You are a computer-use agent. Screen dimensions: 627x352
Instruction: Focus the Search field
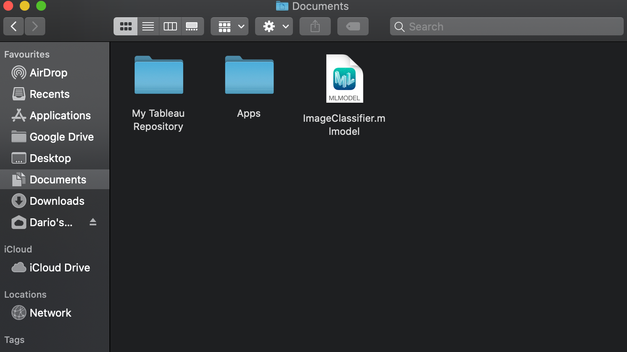pos(507,26)
